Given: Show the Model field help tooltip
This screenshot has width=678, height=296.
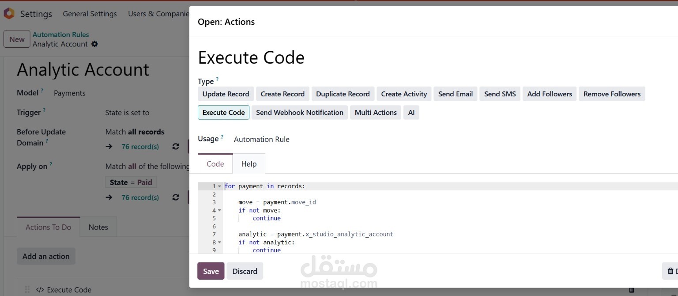Looking at the screenshot, I should point(42,91).
